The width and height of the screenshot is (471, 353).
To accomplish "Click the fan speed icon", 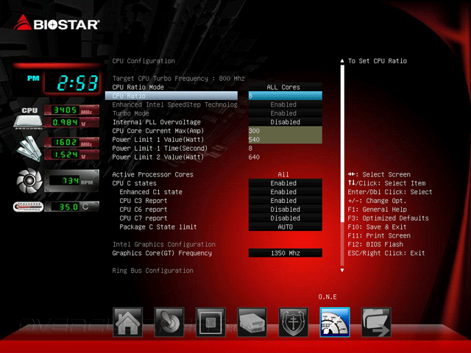I will [x=29, y=181].
